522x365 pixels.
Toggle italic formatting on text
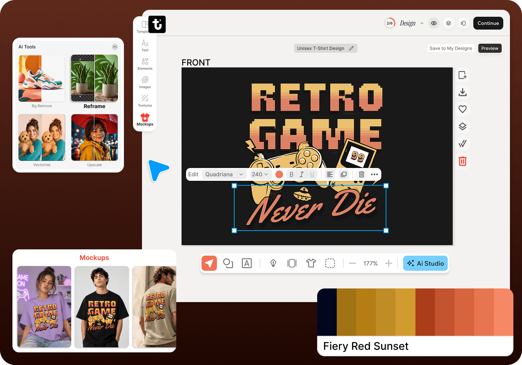coord(302,174)
